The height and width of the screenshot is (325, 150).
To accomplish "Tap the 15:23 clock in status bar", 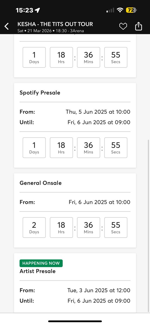I will pyautogui.click(x=24, y=10).
